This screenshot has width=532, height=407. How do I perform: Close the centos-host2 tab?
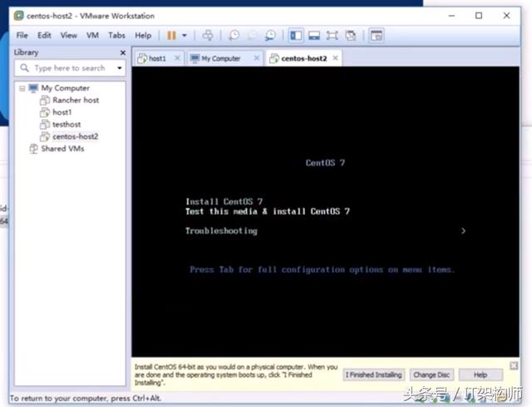pyautogui.click(x=335, y=58)
